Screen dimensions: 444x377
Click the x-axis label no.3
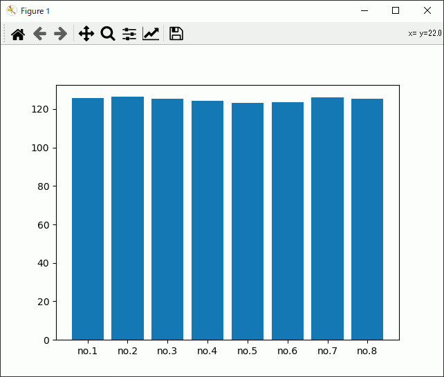tap(167, 351)
